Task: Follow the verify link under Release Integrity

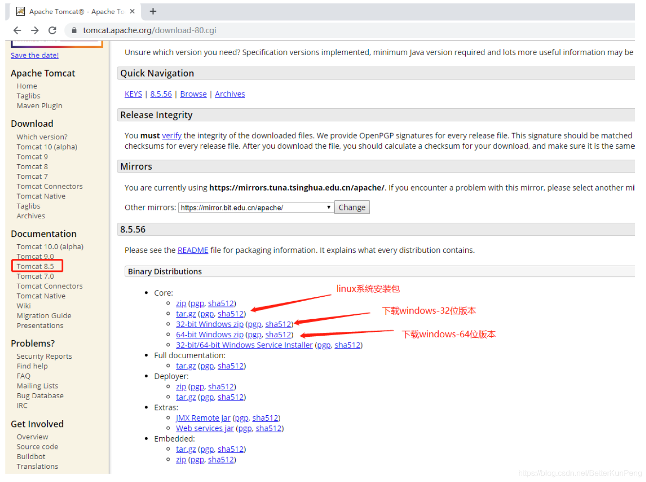Action: point(171,135)
